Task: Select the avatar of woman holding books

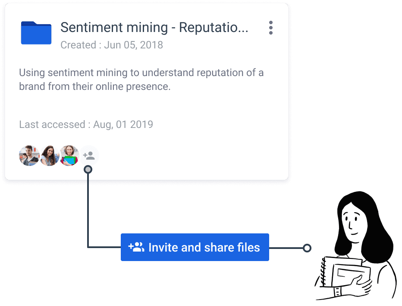Action: click(x=69, y=156)
